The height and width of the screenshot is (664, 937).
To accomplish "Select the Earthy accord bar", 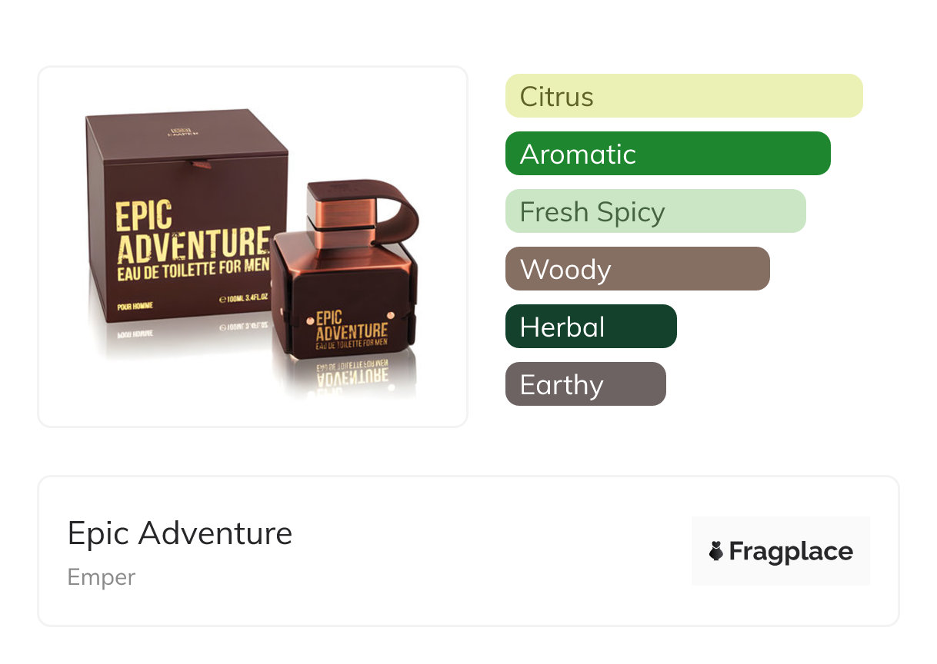I will [585, 384].
